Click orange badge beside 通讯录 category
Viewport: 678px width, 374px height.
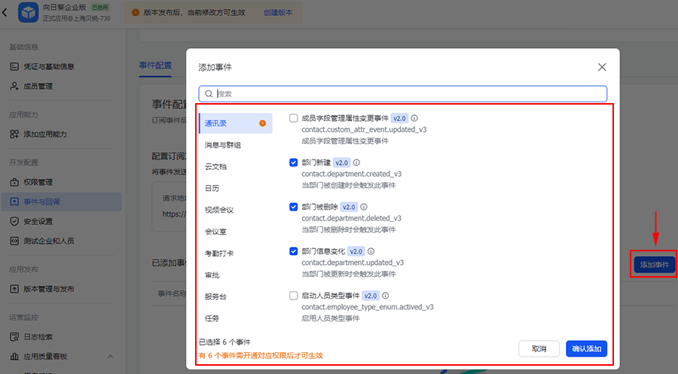click(x=262, y=123)
